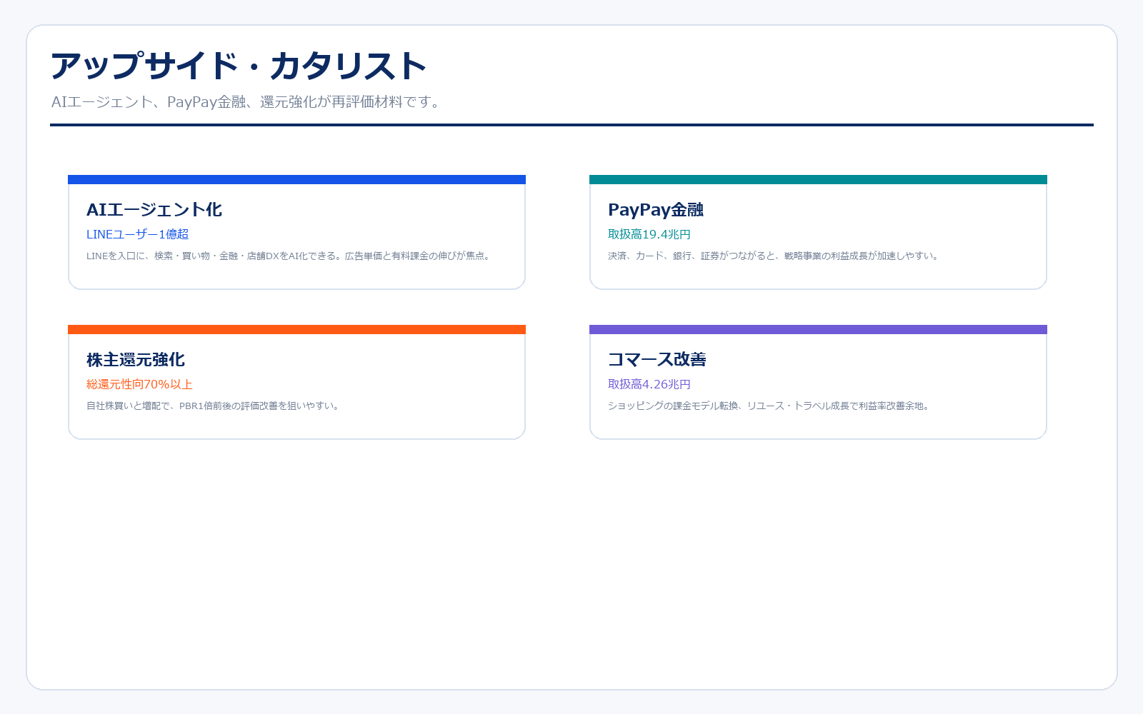Image resolution: width=1143 pixels, height=714 pixels.
Task: Select the AIエージェント化 card heading
Action: click(154, 210)
